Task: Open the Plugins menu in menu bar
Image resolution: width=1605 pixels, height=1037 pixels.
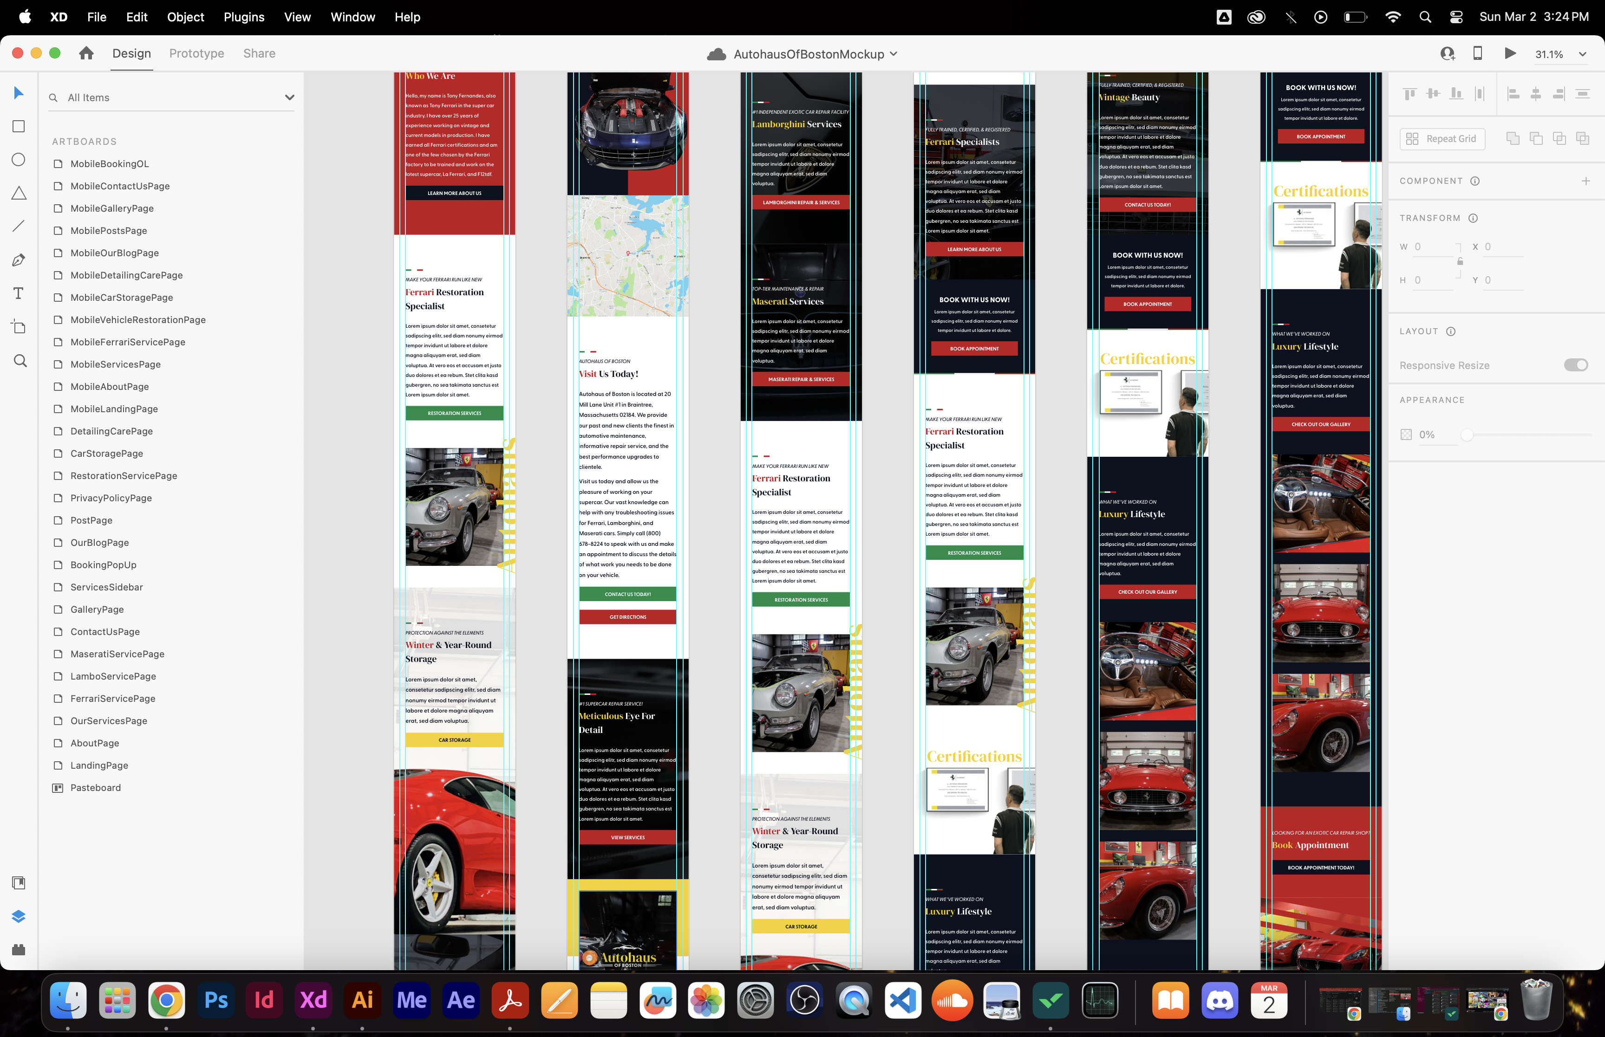Action: tap(244, 17)
